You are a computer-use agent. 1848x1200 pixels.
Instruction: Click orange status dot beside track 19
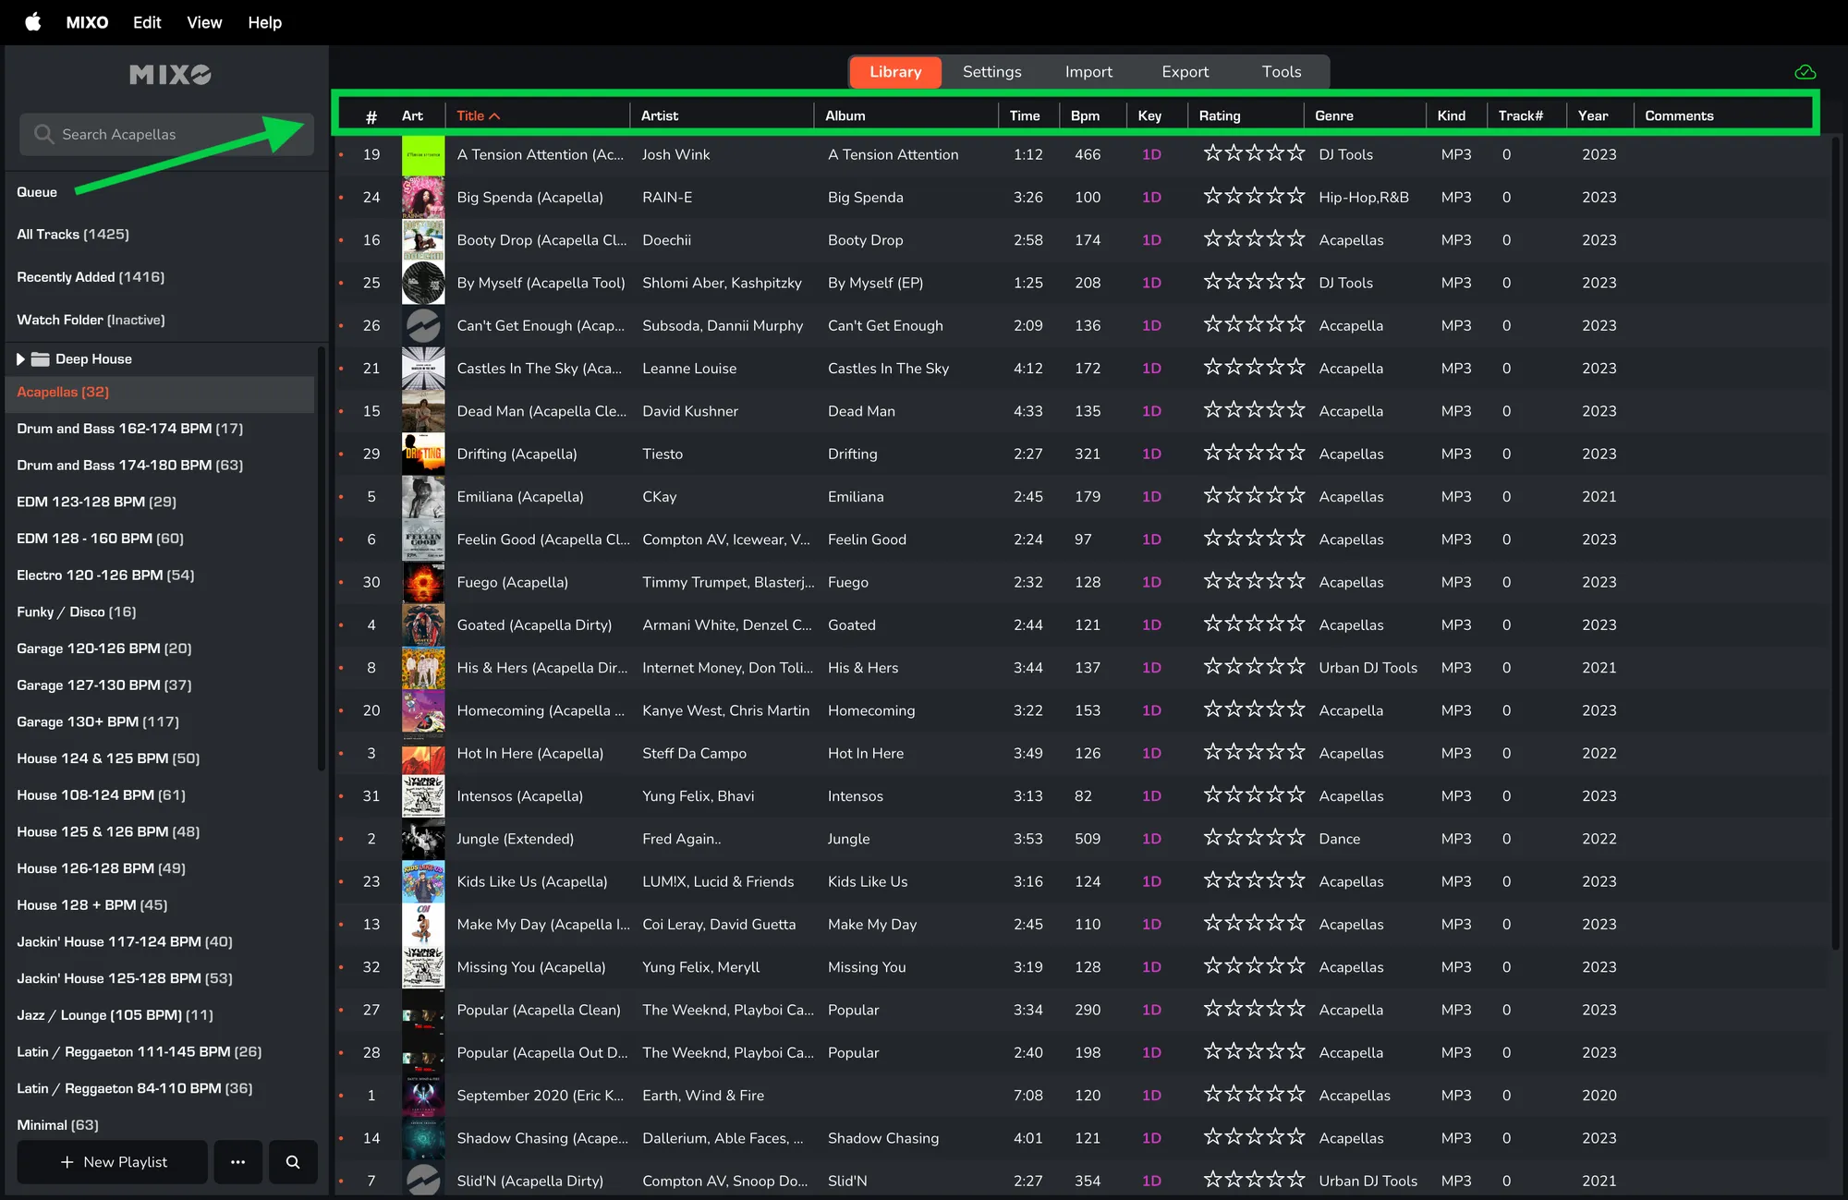point(341,155)
